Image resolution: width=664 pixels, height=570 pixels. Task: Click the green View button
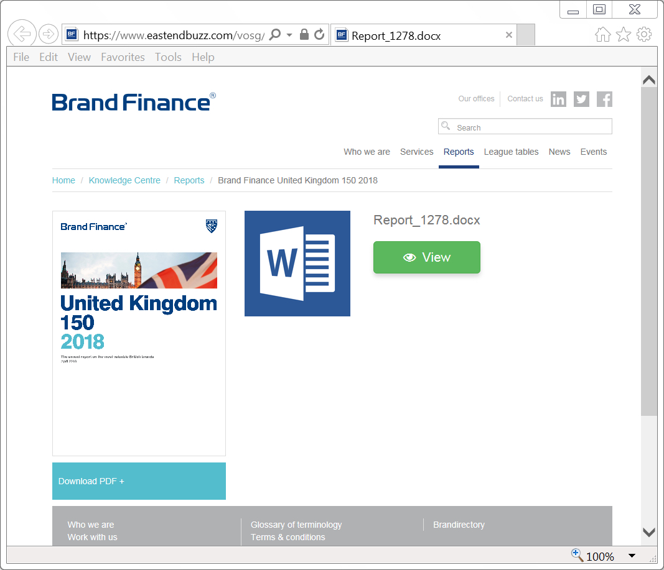(x=427, y=257)
